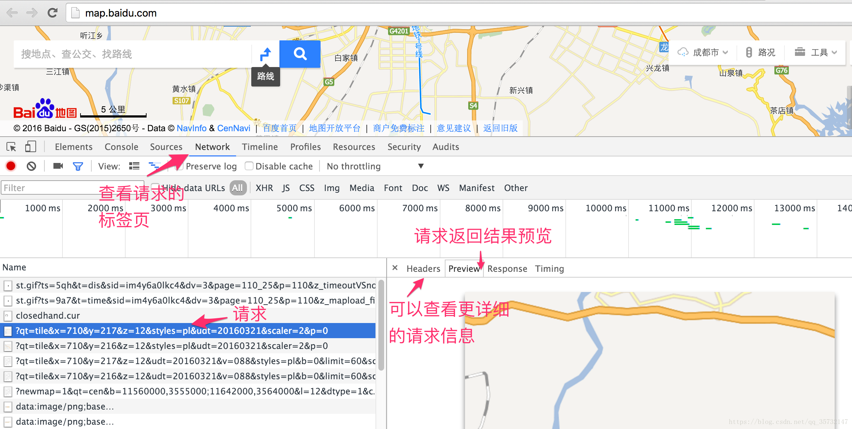The height and width of the screenshot is (429, 852).
Task: Expand the 工具 tools dropdown
Action: coord(816,53)
